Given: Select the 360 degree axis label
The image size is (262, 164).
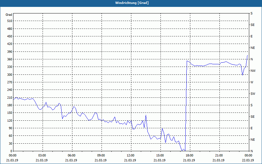Looking at the screenshot, I should click(x=10, y=59).
